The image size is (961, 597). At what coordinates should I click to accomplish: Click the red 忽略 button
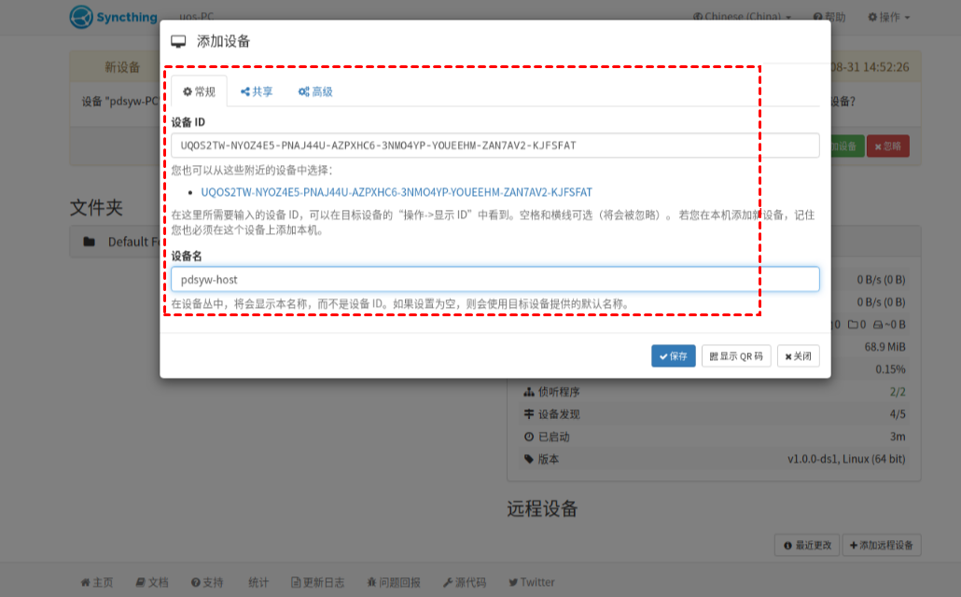pos(887,146)
